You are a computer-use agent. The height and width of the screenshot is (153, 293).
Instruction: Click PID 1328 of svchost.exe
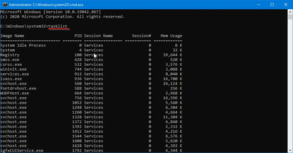(x=77, y=117)
